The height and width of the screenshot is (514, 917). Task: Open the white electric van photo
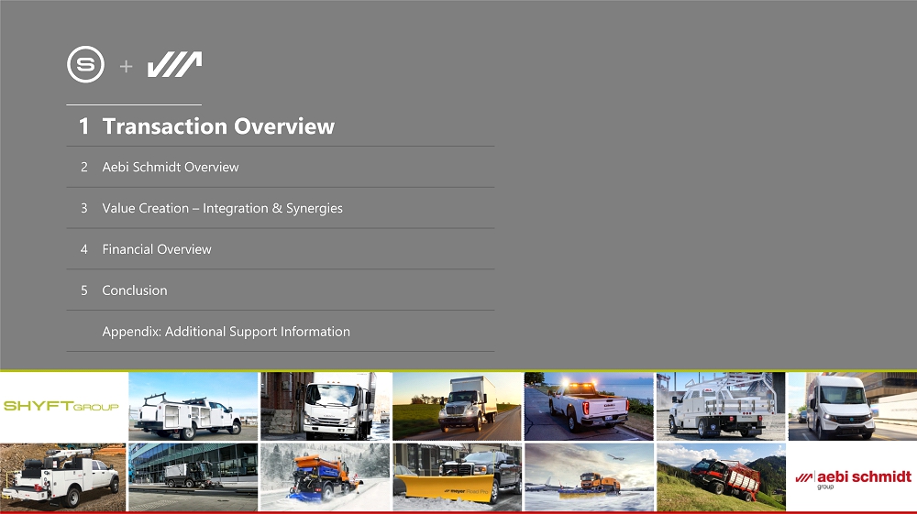[x=852, y=406]
